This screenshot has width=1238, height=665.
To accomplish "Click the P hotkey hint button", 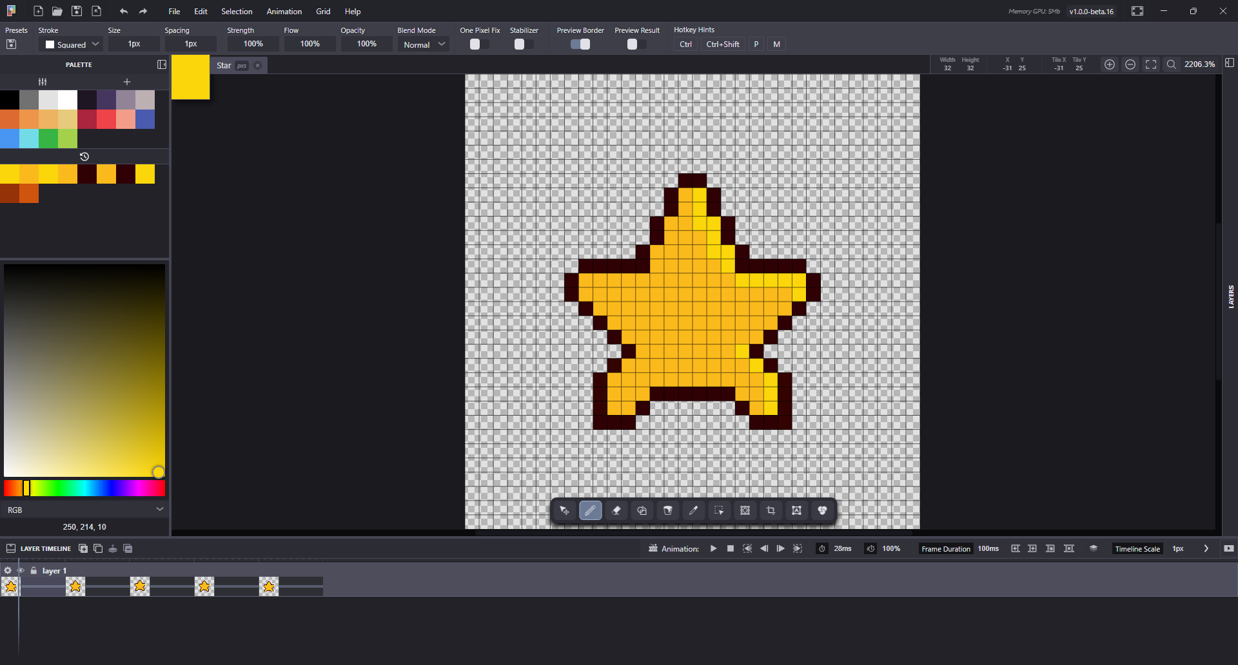I will coord(756,44).
